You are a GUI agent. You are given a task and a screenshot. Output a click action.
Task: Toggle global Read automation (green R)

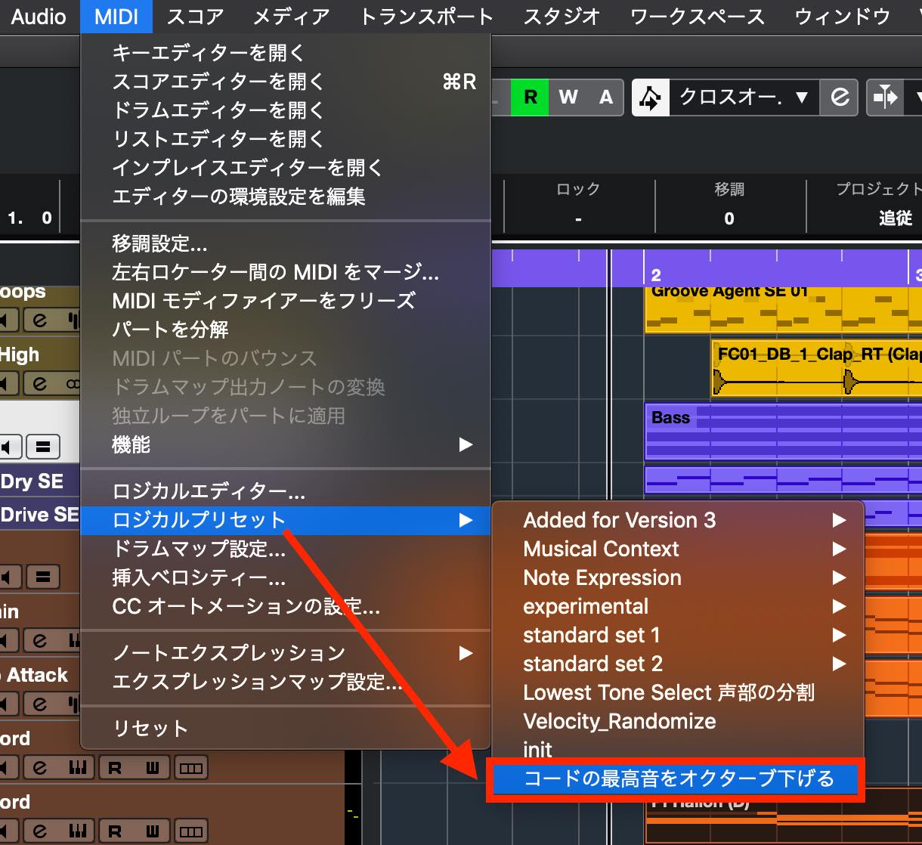pos(530,97)
